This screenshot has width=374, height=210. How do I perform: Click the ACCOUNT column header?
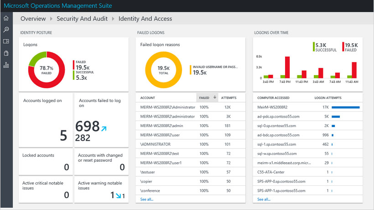tap(148, 97)
